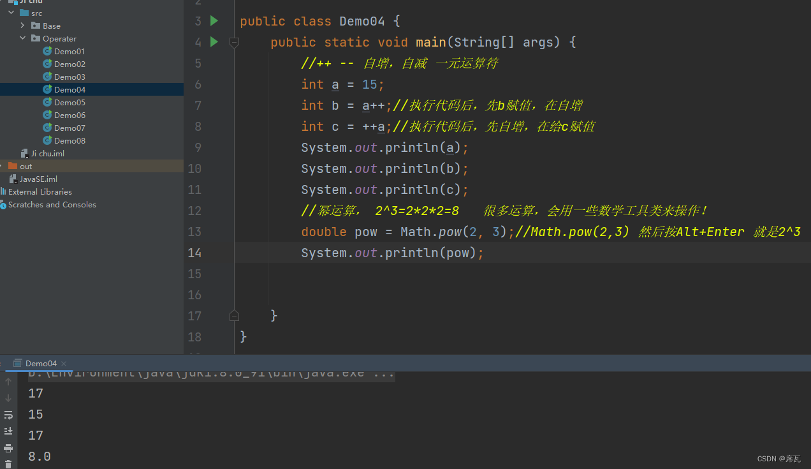Click the 15 output in console
The image size is (811, 469).
[36, 414]
